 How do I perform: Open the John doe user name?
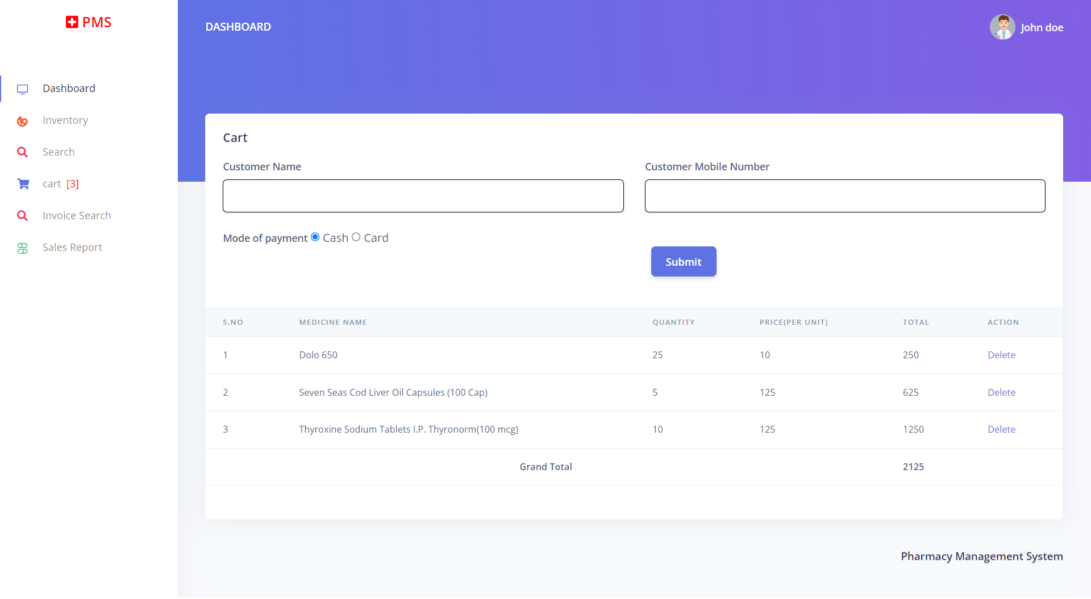pos(1042,28)
